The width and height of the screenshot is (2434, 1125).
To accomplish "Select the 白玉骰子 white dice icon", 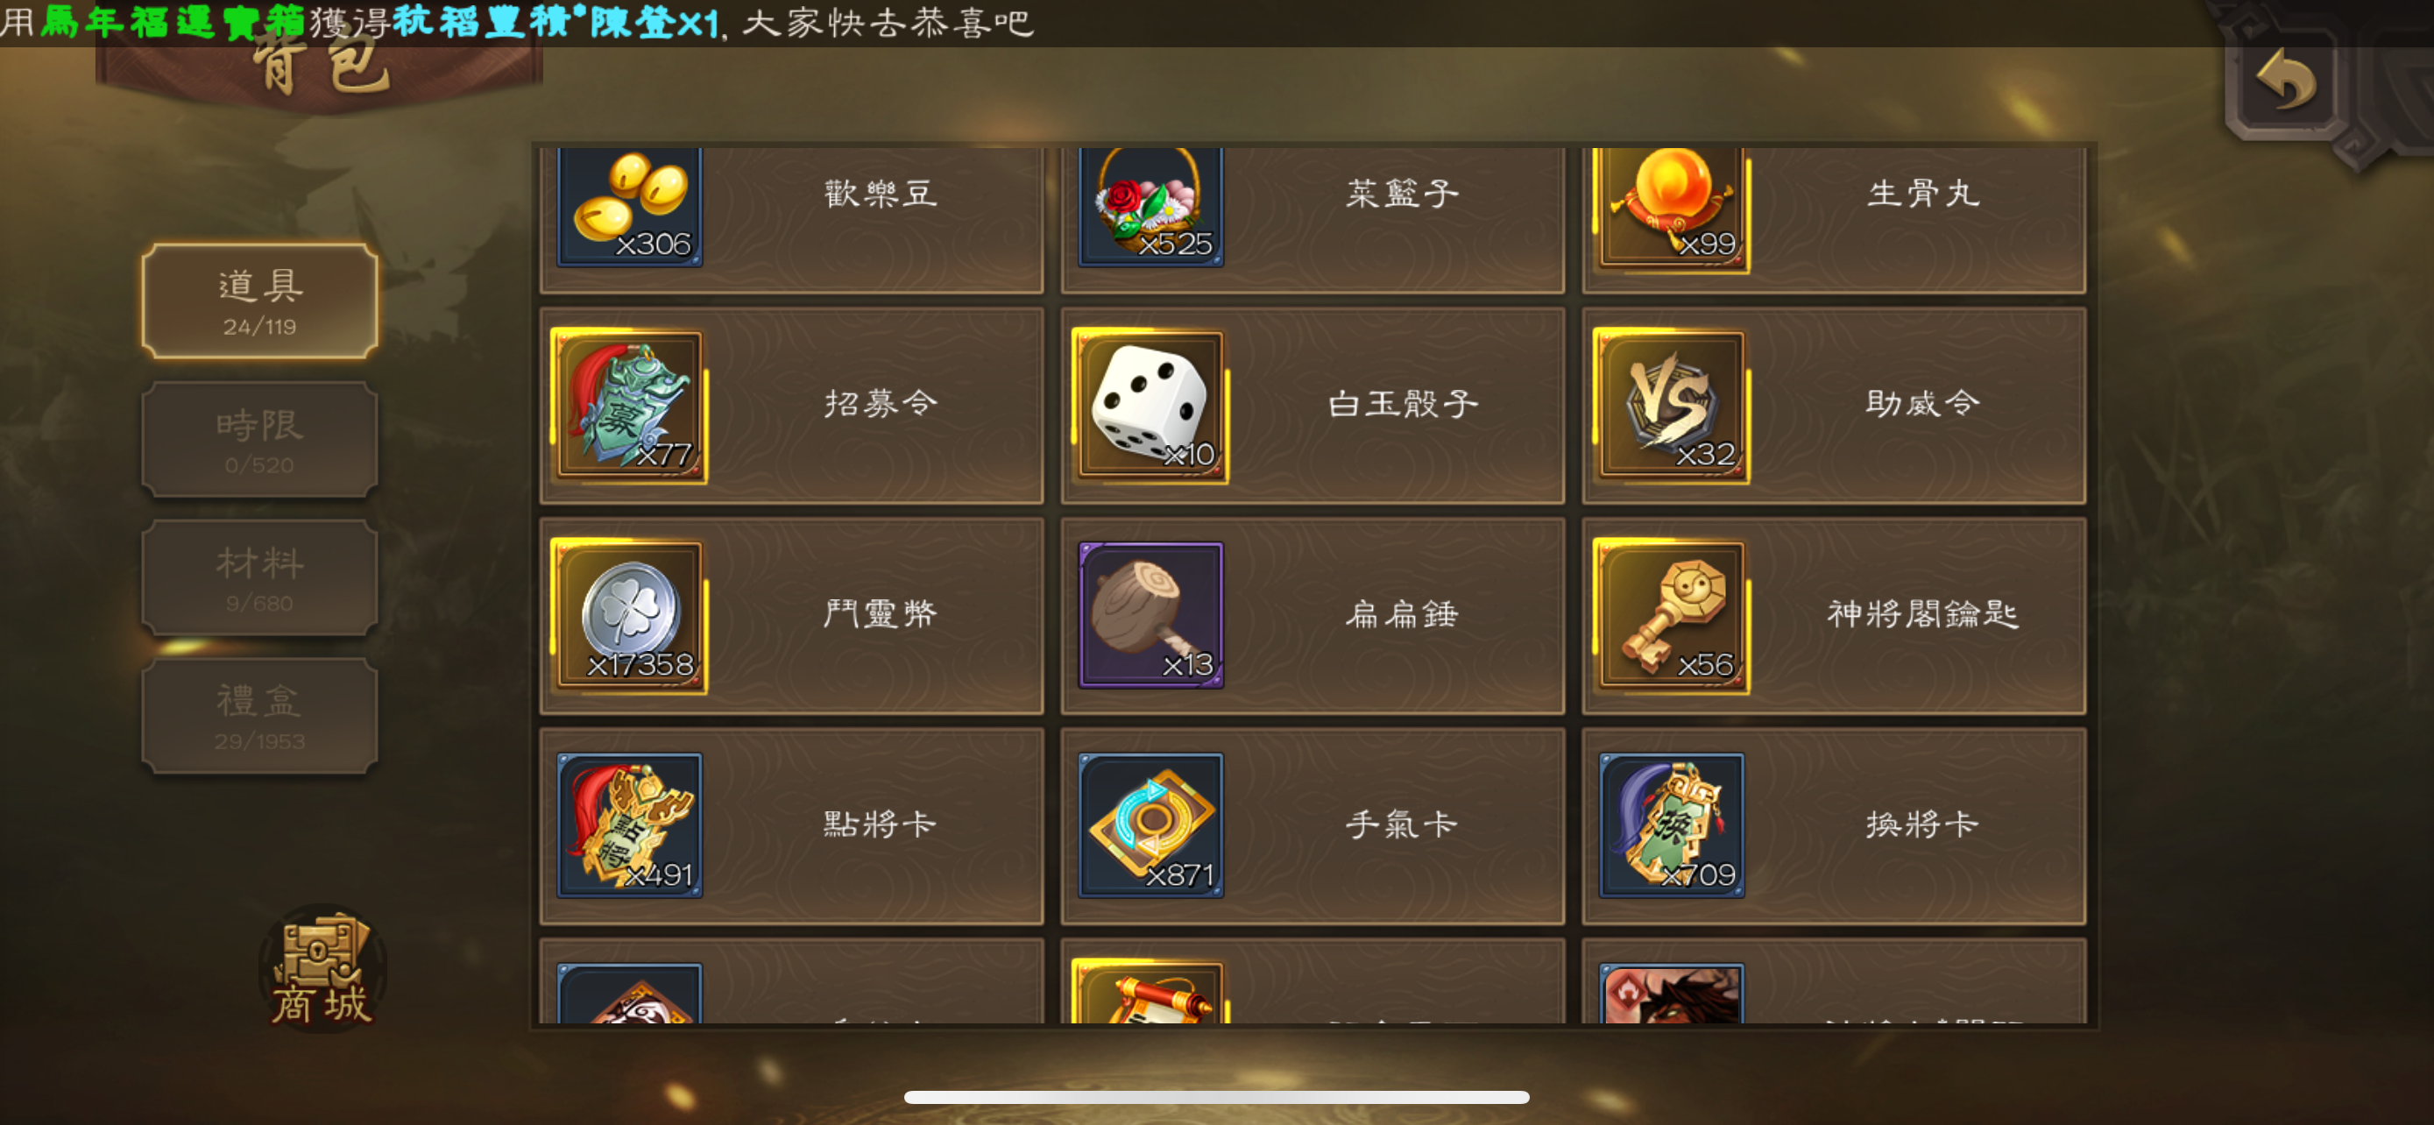I will click(x=1150, y=405).
